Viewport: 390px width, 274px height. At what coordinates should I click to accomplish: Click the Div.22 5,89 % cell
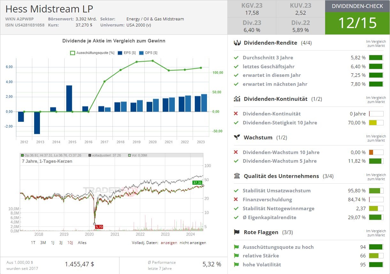tap(300, 26)
